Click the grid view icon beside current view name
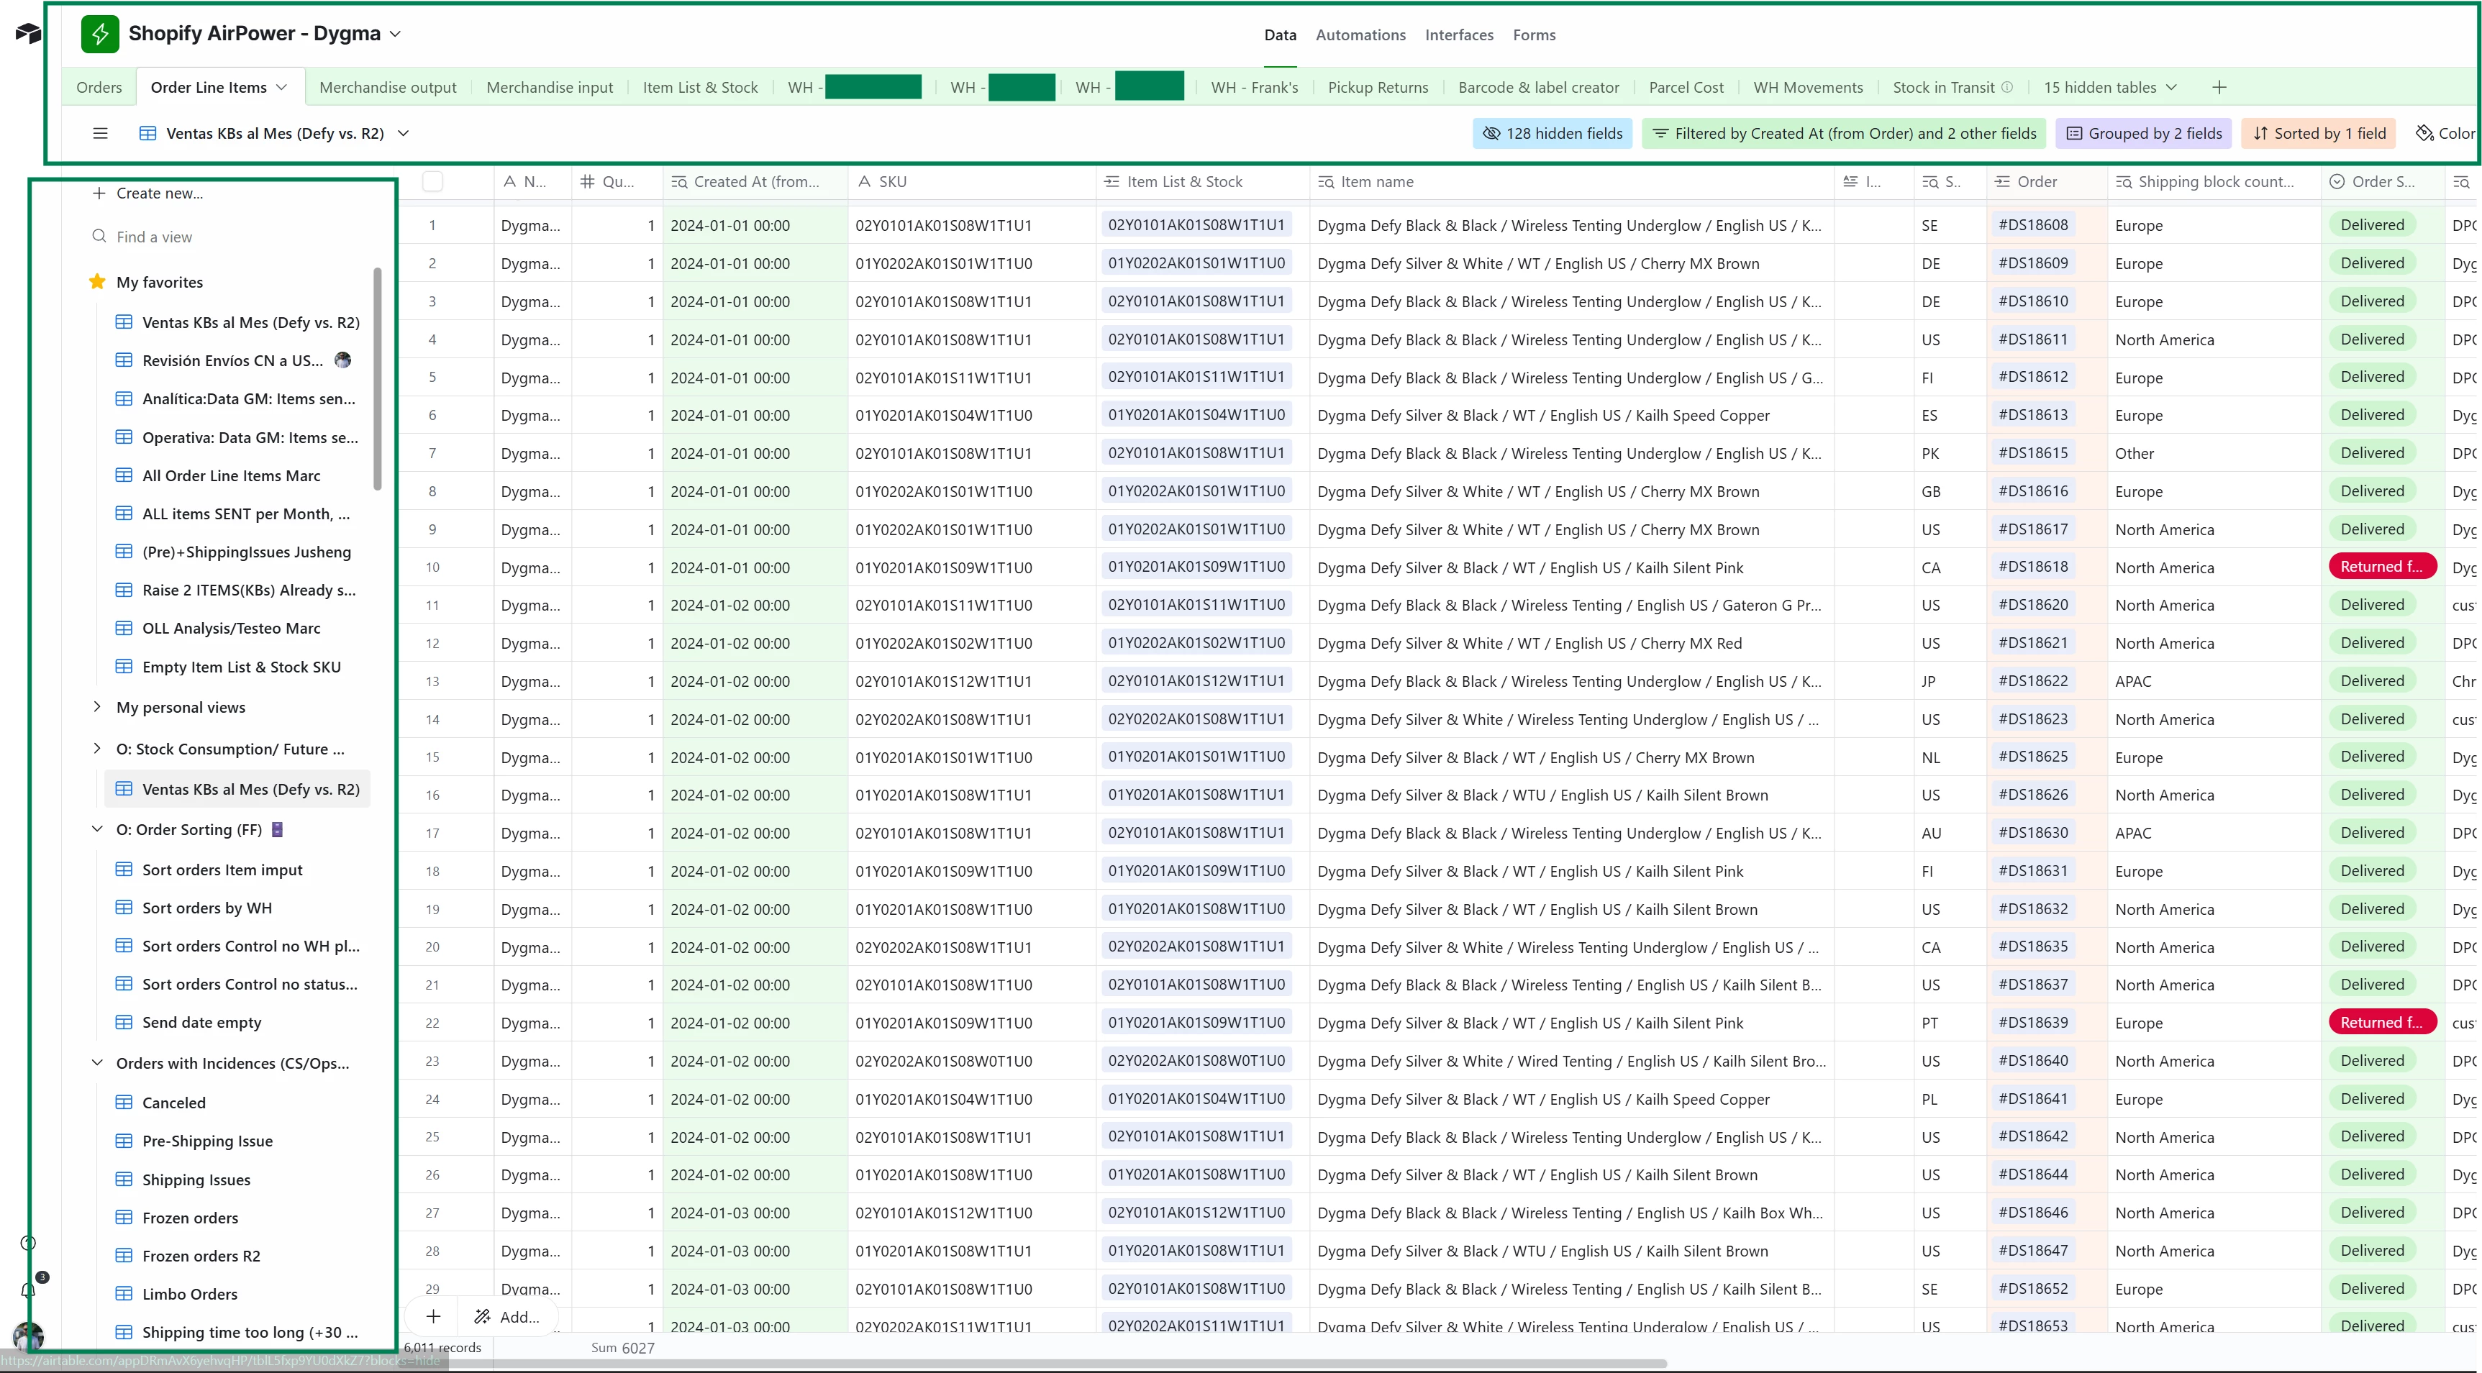 click(147, 133)
